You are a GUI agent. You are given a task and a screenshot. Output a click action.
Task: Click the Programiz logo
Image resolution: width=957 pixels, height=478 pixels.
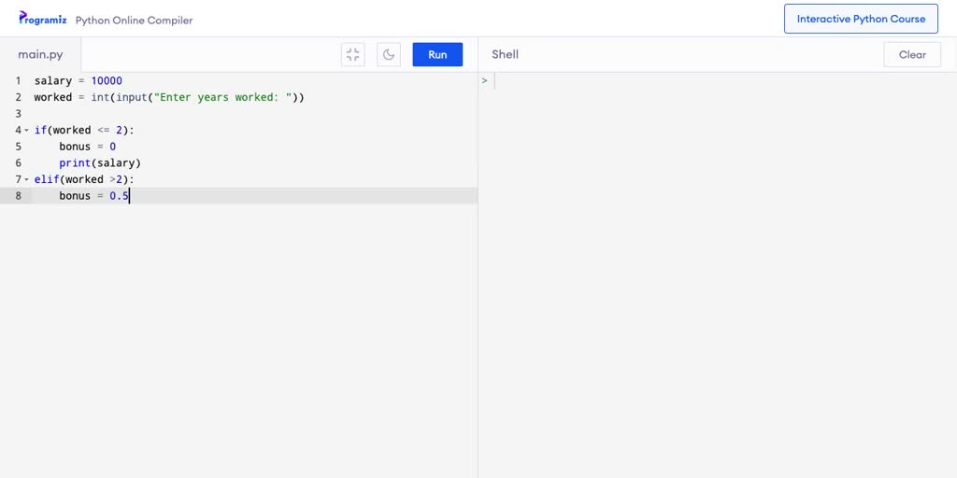[x=43, y=19]
